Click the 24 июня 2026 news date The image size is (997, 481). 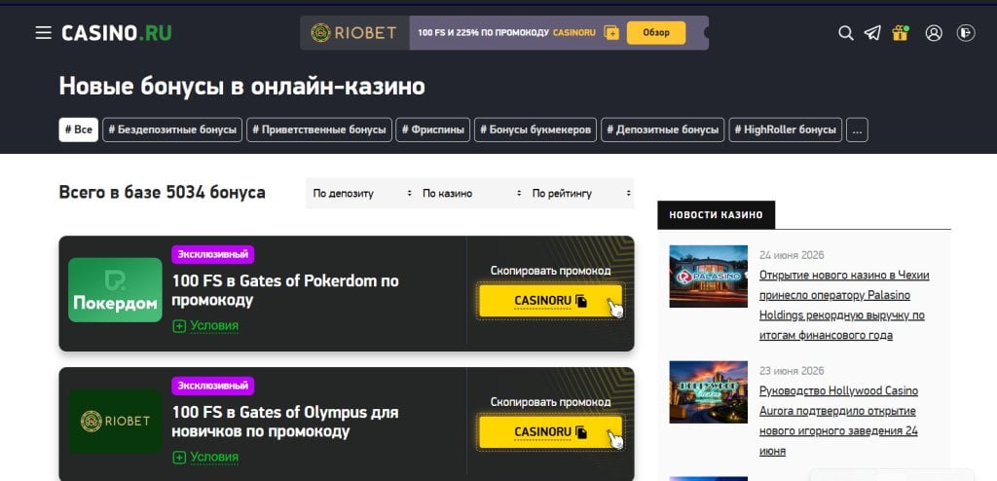792,255
